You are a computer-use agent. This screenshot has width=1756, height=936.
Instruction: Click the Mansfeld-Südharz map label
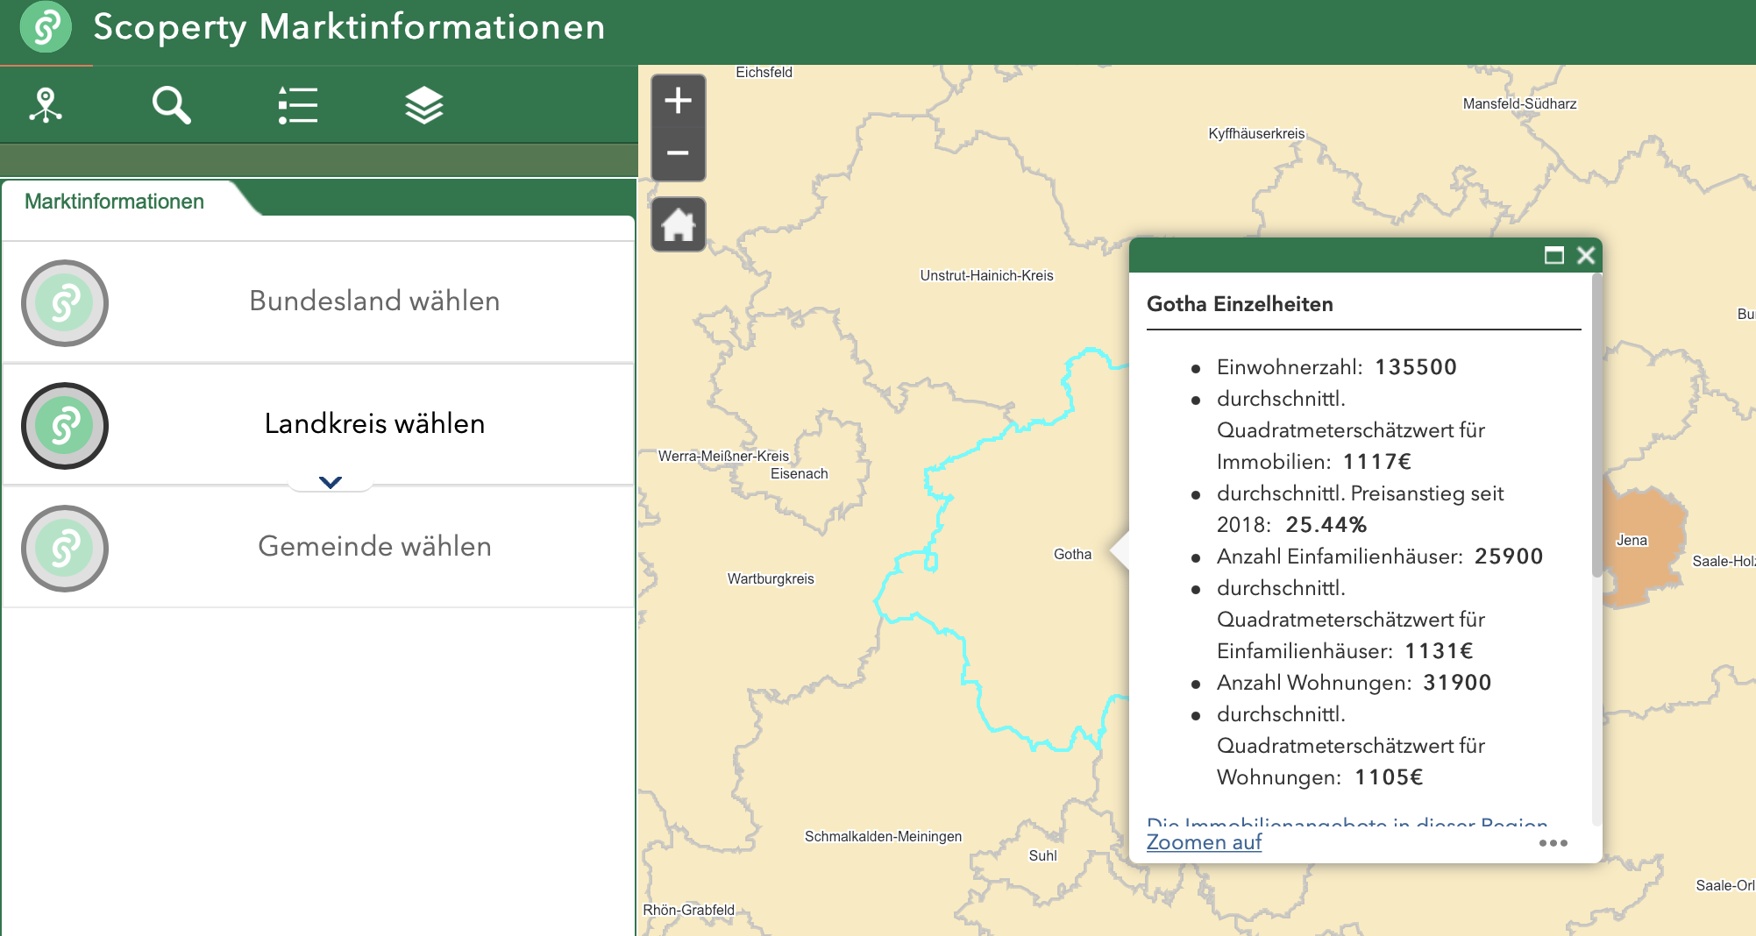point(1519,103)
